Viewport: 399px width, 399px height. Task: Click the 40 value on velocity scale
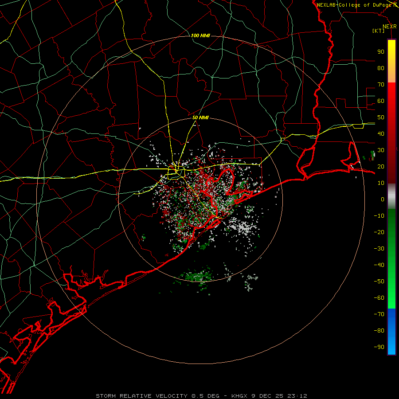[x=381, y=133]
